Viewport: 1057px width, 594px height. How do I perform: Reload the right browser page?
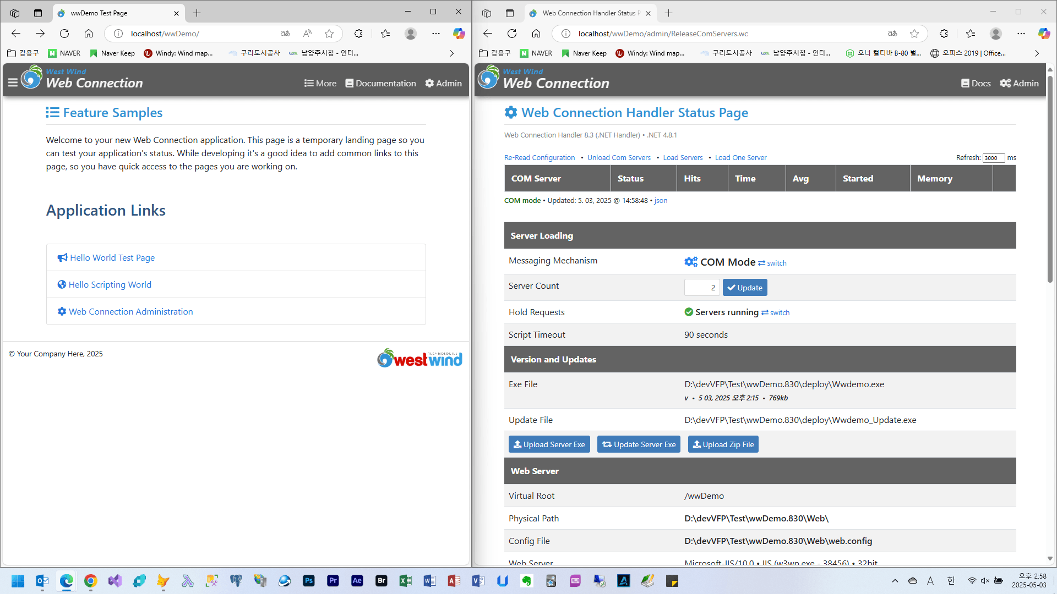512,34
